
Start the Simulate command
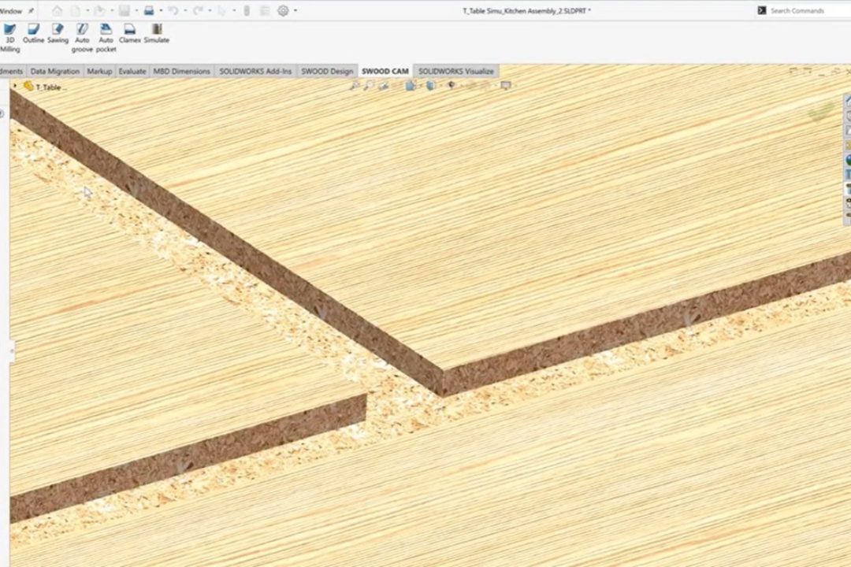point(156,34)
